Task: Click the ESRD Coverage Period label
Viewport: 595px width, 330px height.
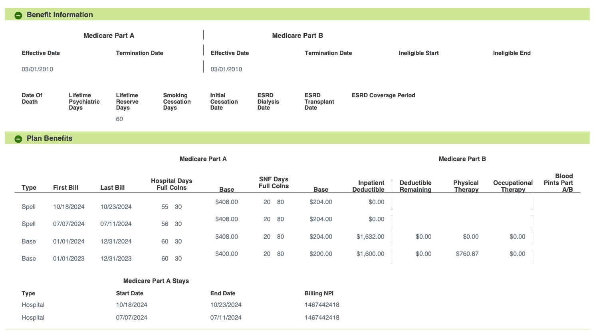Action: (383, 95)
